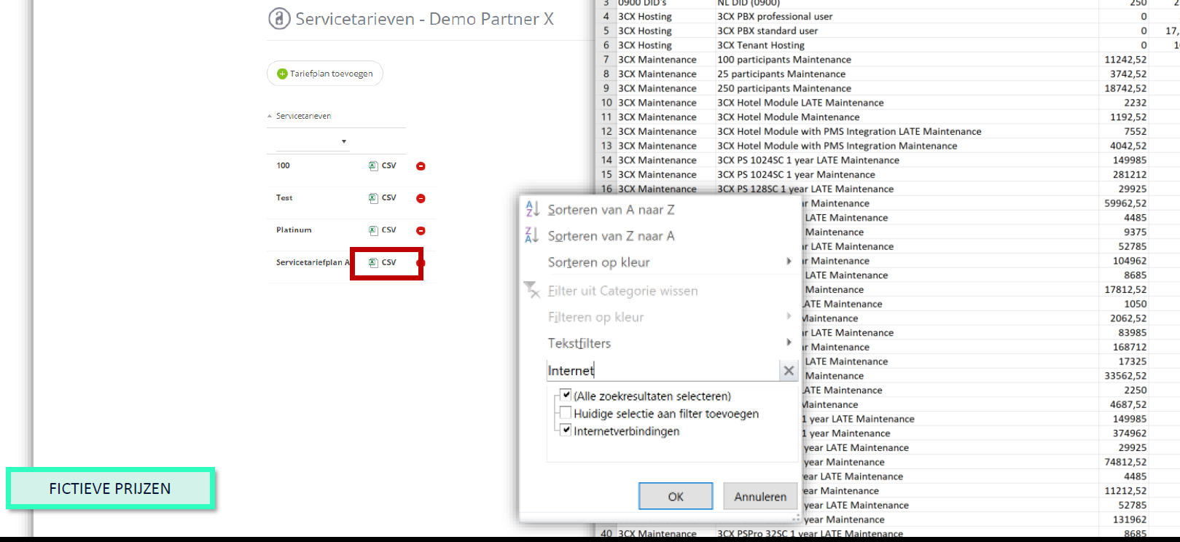
Task: Uncheck the Internetverbindingen checkbox
Action: pyautogui.click(x=566, y=431)
